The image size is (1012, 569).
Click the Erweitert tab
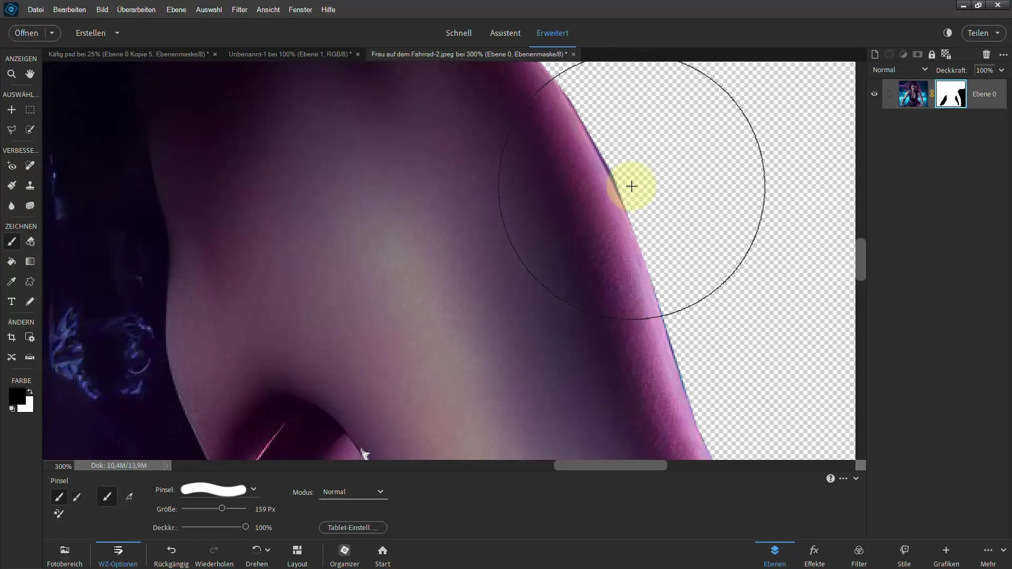(552, 33)
